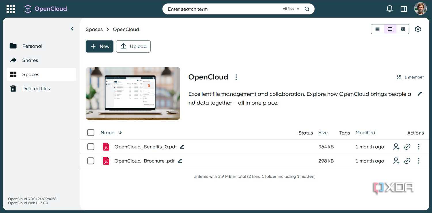432x213 pixels.
Task: Click the search magnifier icon
Action: click(307, 9)
